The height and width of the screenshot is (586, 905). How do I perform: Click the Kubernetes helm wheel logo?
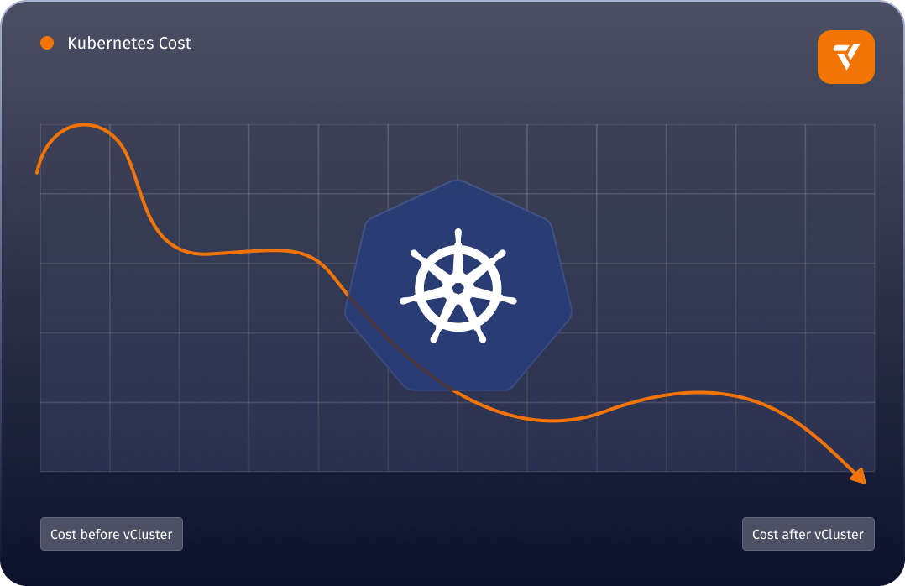click(458, 285)
